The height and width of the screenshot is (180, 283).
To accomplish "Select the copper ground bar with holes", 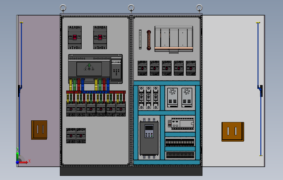I will click(x=149, y=40).
